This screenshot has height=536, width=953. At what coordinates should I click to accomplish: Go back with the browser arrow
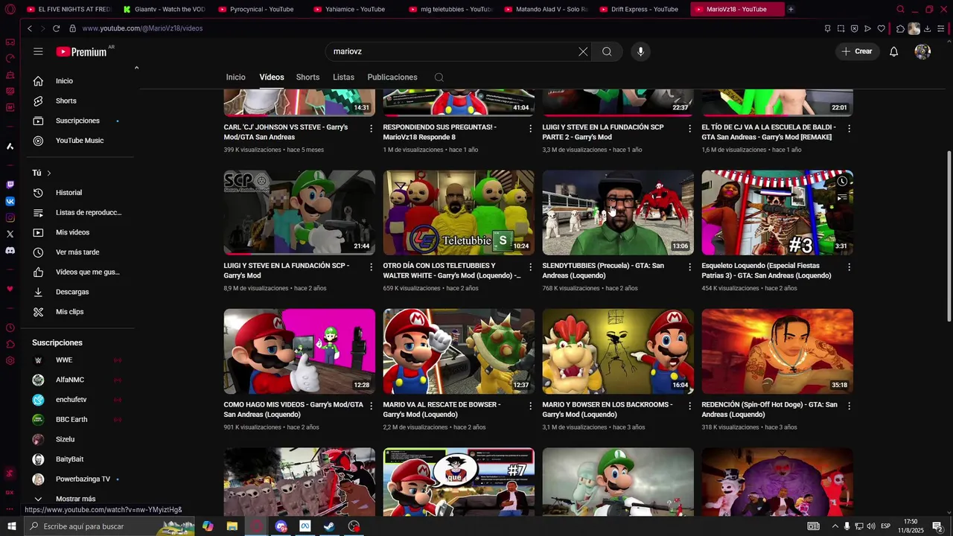[x=29, y=28]
